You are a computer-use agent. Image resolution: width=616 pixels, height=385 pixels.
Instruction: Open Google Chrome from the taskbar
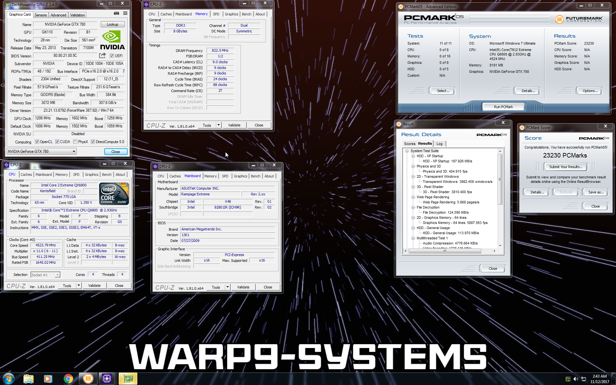(x=68, y=379)
